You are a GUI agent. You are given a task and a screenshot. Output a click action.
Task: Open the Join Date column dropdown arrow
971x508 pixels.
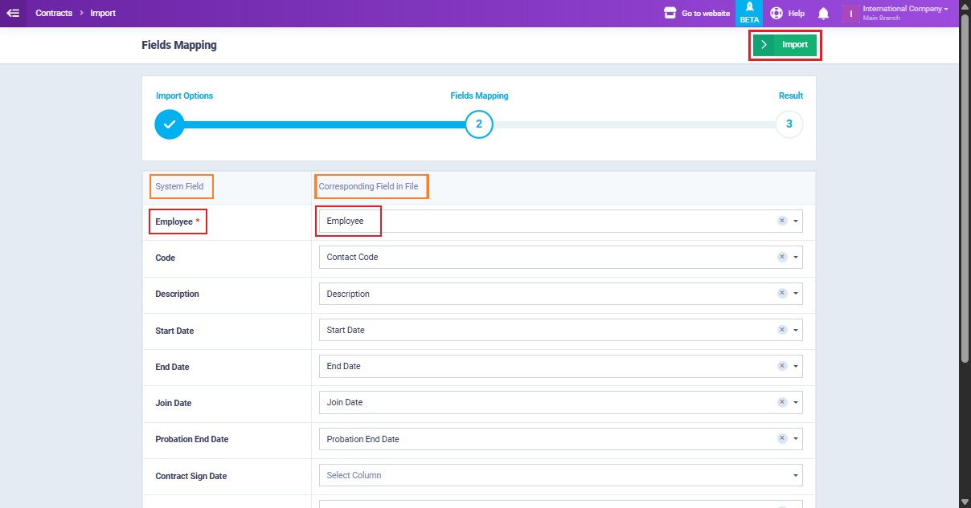click(795, 403)
